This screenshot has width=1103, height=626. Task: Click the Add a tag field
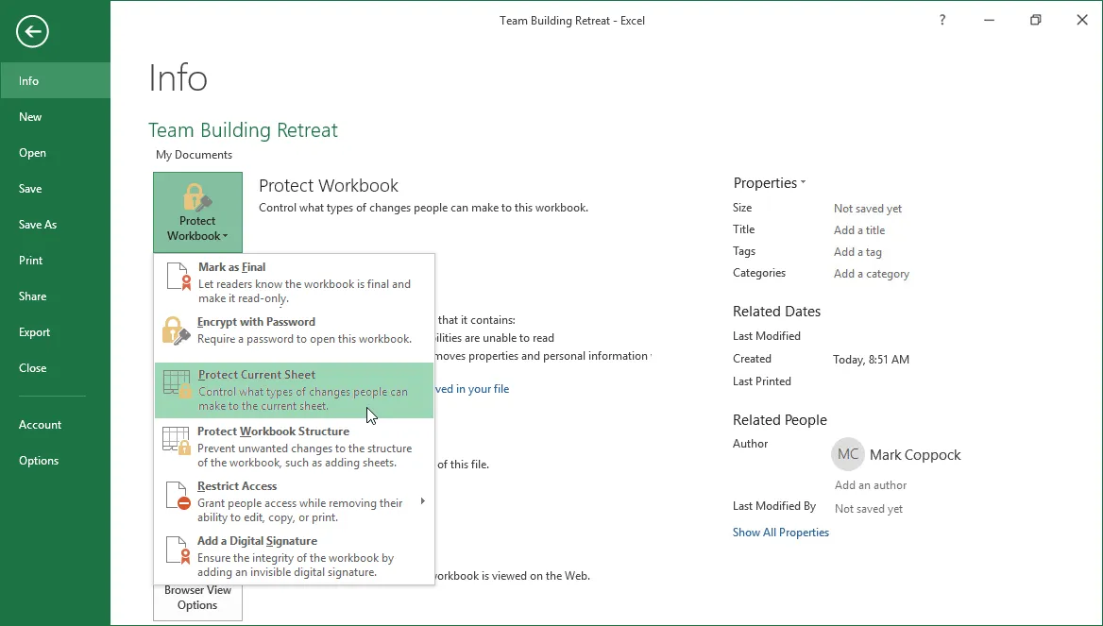click(857, 252)
